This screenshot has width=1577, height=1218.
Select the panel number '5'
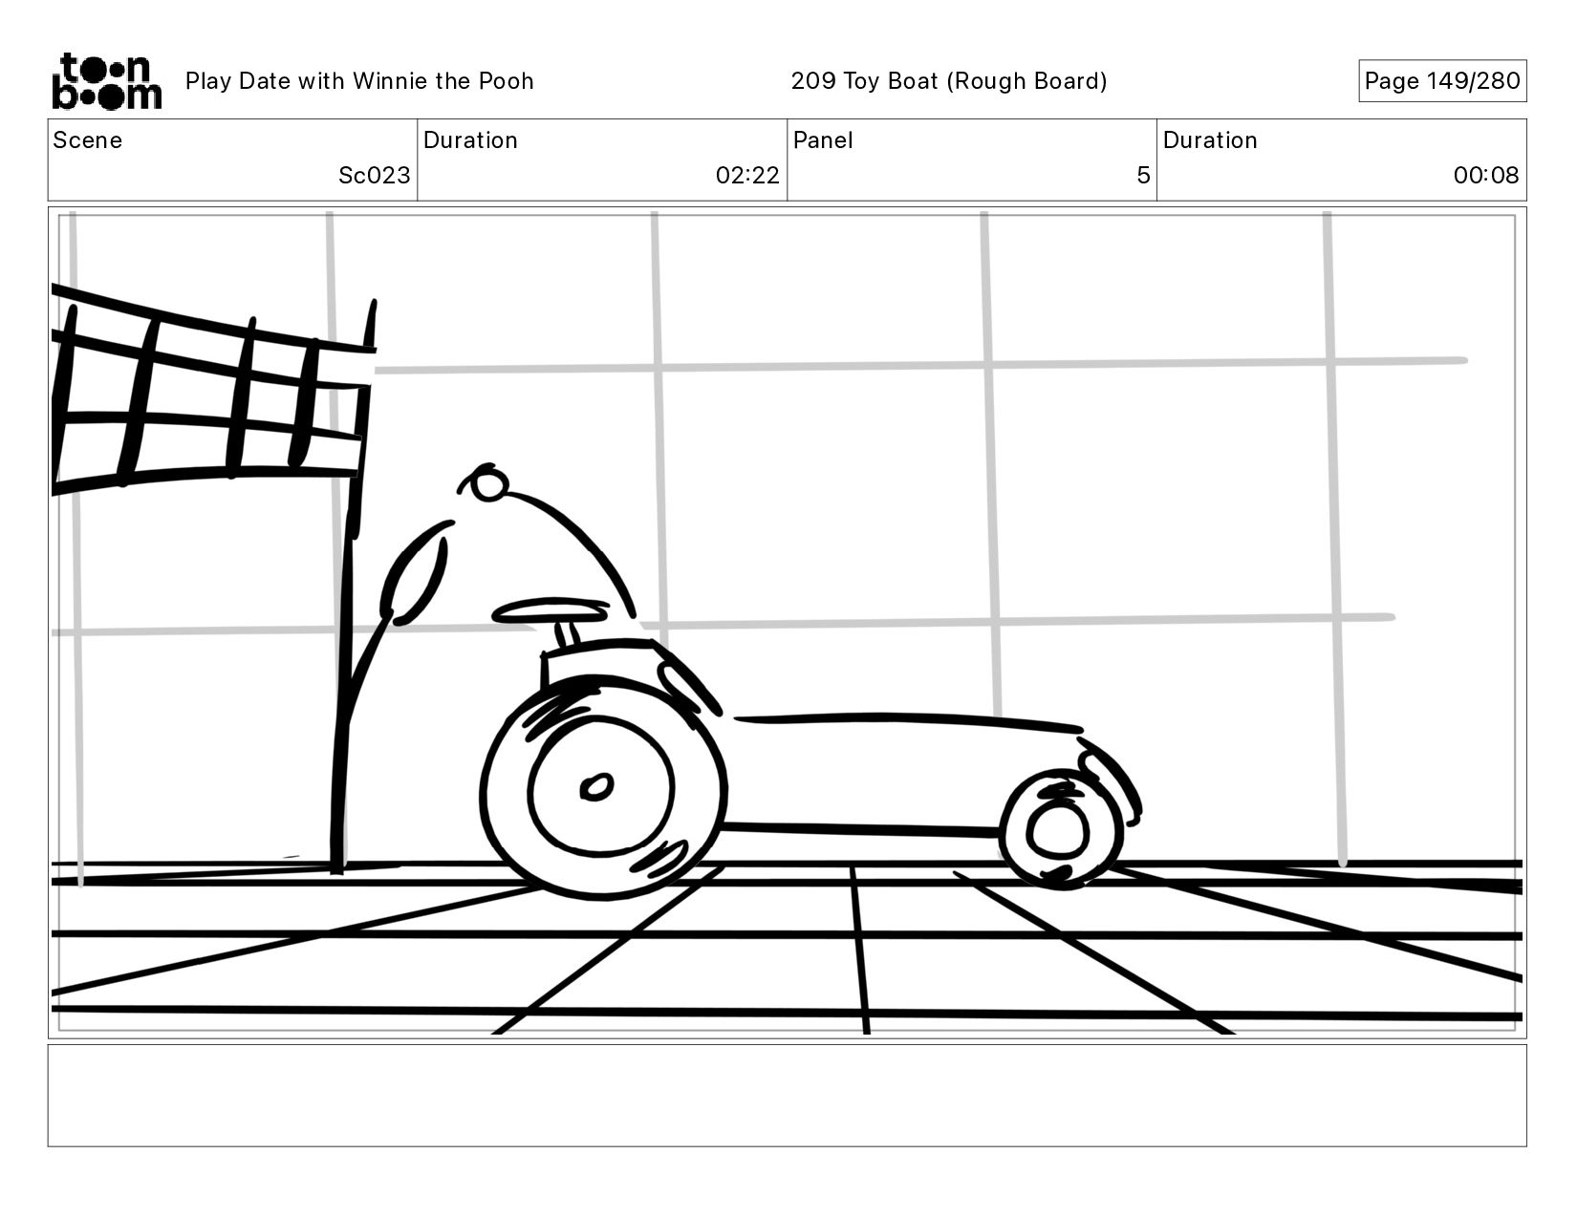coord(1143,176)
